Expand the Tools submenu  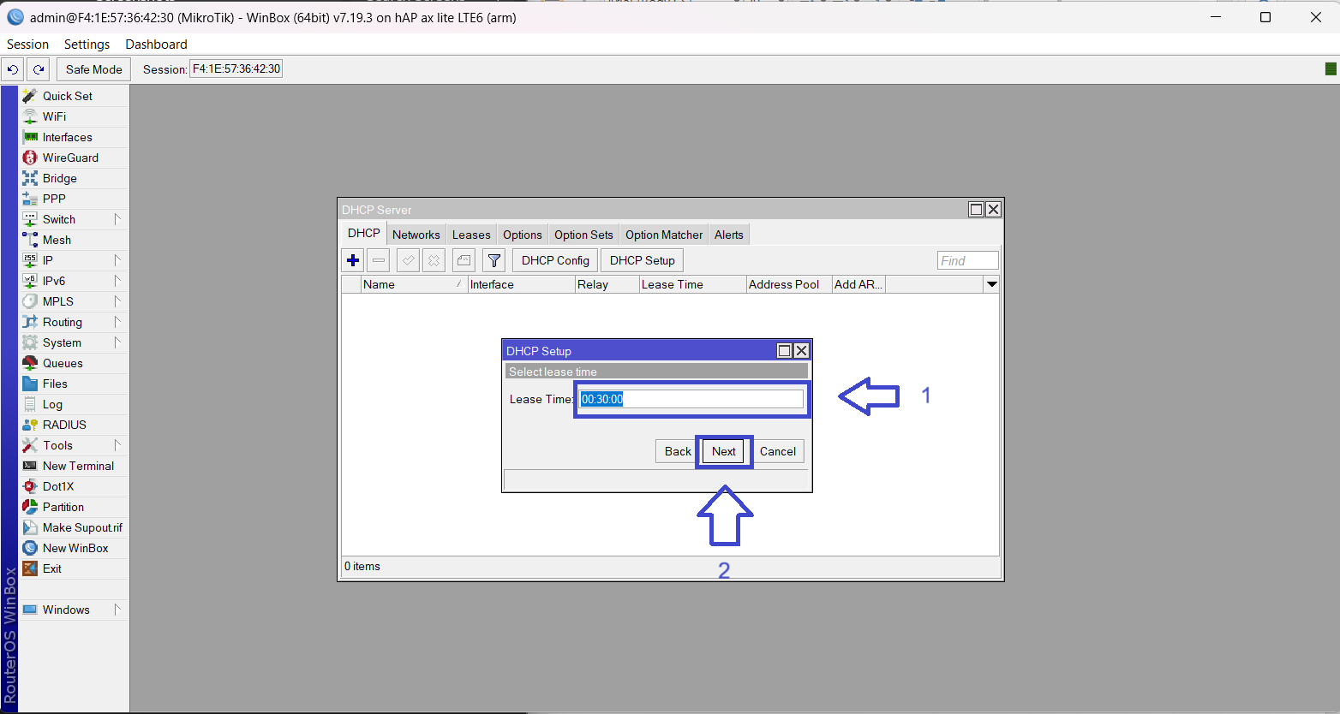117,445
